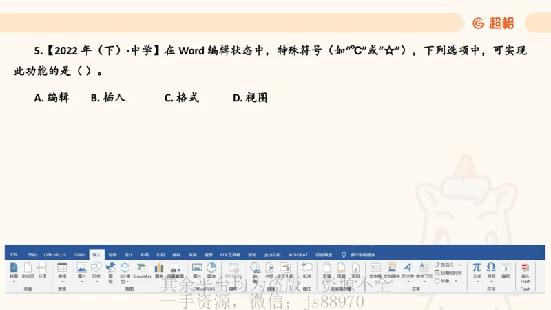Click the 公式 pi equation icon
551x310 pixels.
pyautogui.click(x=477, y=268)
